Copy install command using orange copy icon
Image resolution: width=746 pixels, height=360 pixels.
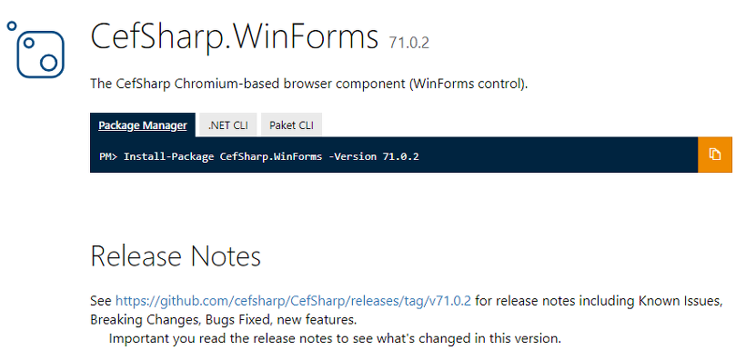714,155
